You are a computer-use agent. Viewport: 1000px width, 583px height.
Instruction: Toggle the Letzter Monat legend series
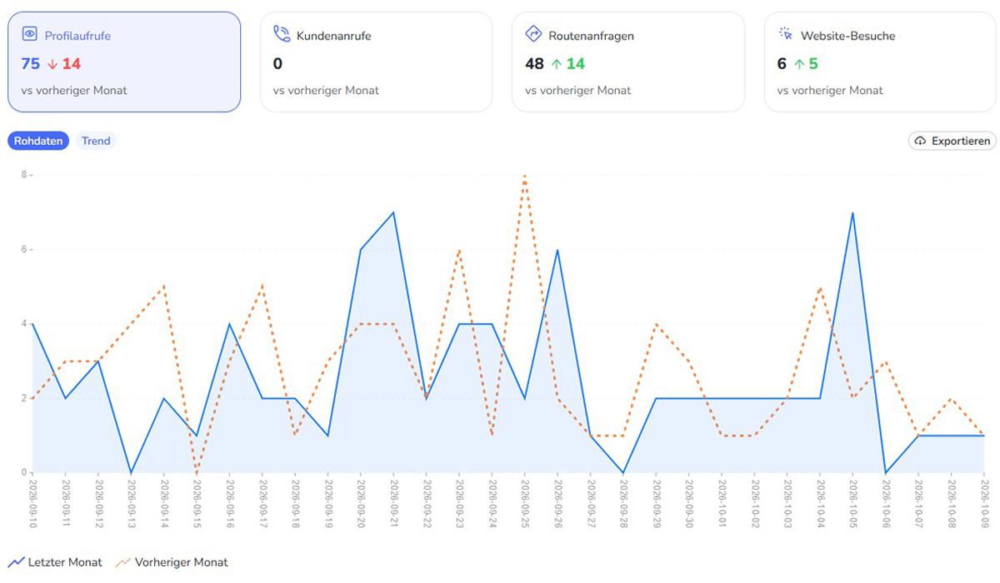tap(55, 562)
